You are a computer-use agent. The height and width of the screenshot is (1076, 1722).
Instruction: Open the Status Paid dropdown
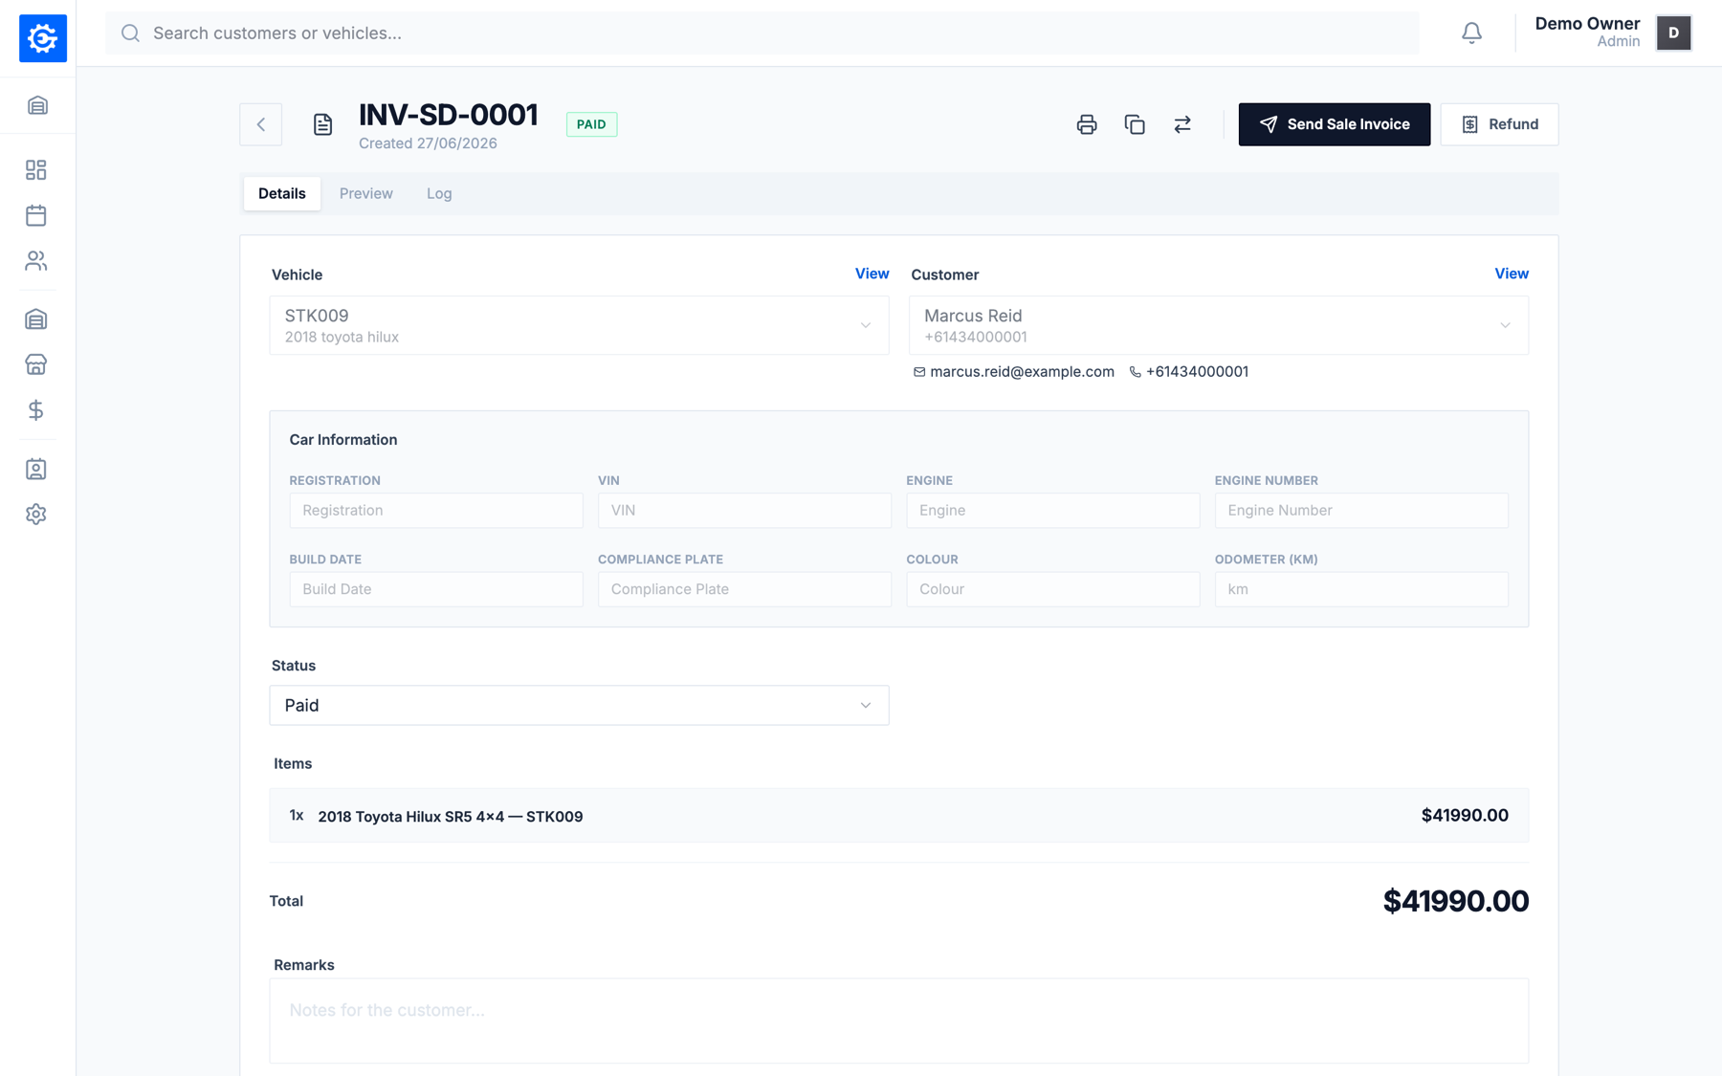tap(579, 705)
